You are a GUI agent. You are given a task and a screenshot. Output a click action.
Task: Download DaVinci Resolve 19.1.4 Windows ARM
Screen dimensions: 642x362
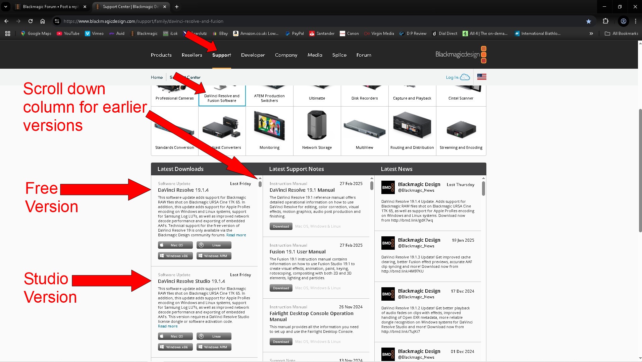214,256
